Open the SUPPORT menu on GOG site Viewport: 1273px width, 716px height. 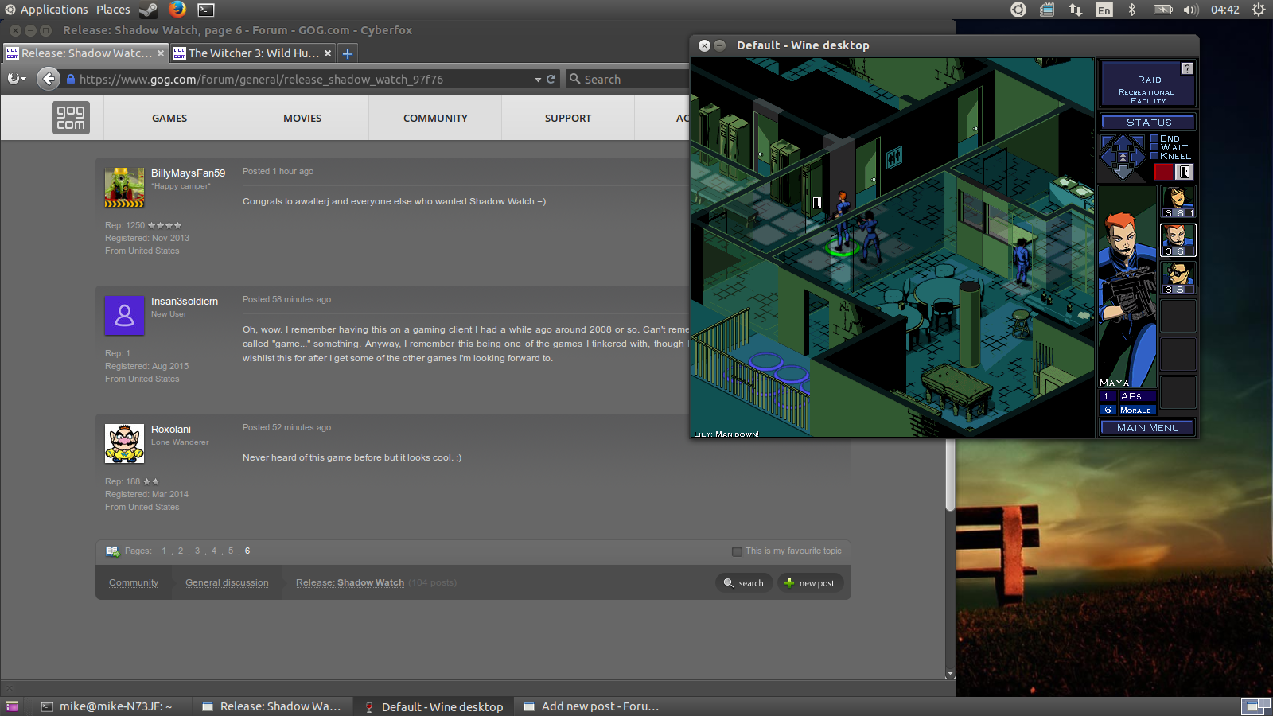568,118
